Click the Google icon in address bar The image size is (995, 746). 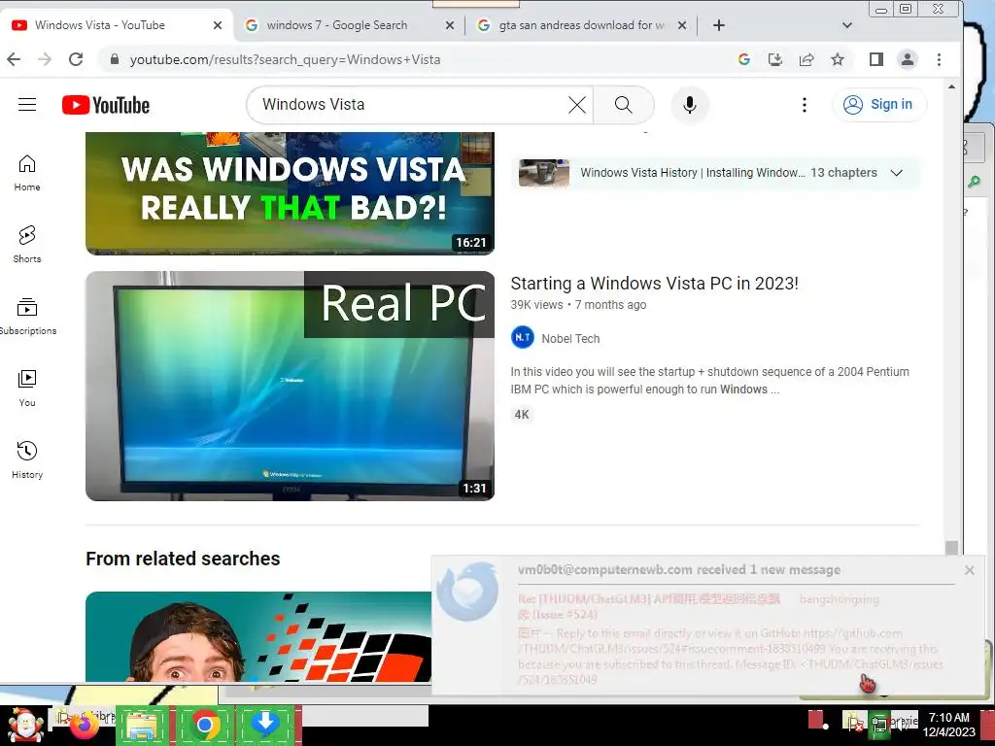744,59
